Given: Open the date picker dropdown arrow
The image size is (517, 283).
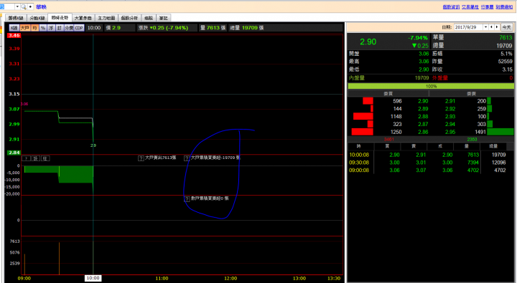Looking at the screenshot, I should pos(485,27).
